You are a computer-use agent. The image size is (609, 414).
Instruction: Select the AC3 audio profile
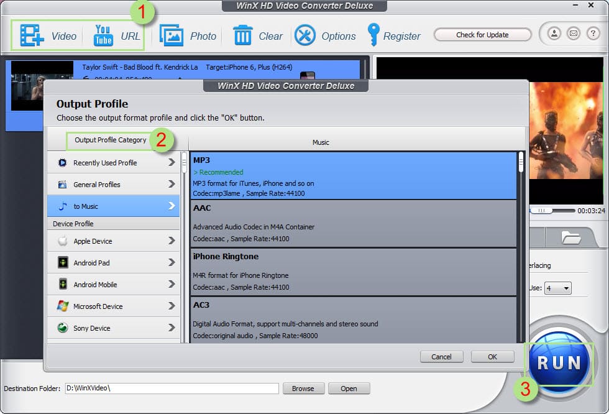pos(354,320)
